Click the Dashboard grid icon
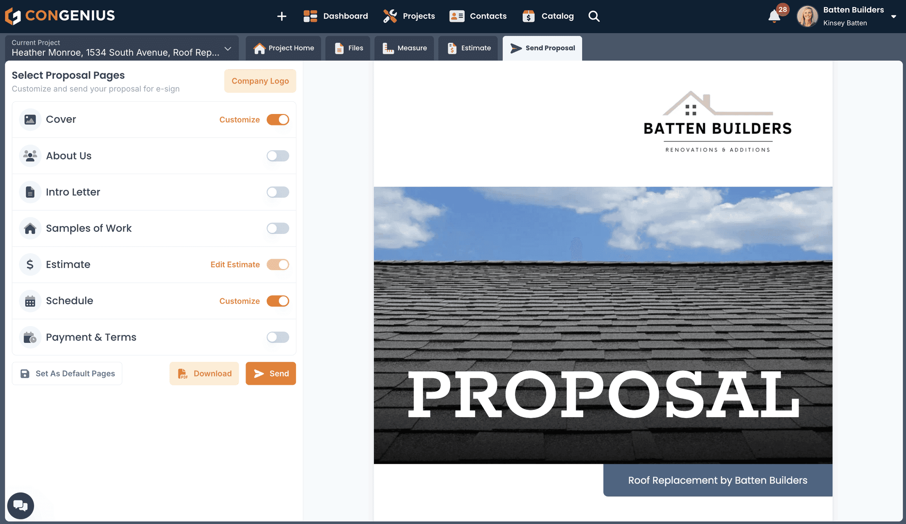 [x=311, y=15]
